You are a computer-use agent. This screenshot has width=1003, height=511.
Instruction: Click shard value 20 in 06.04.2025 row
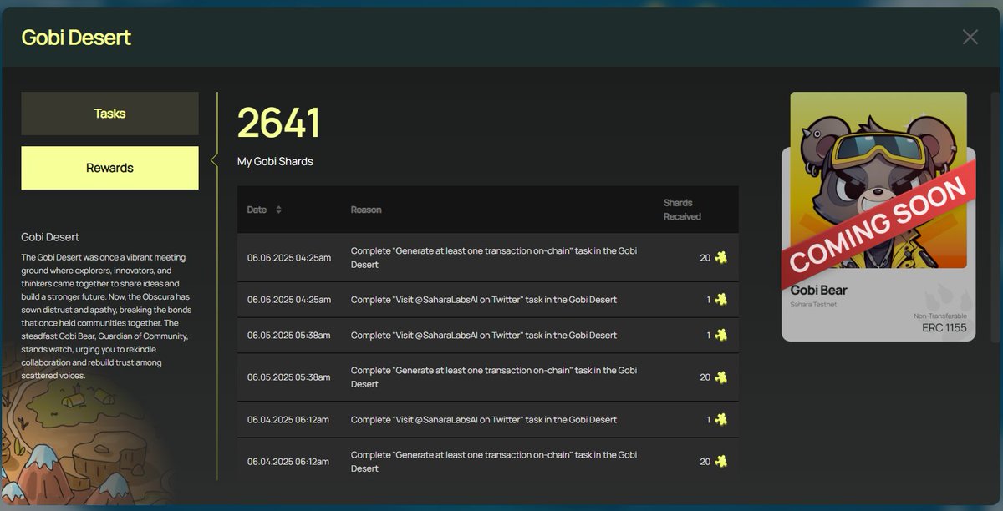pyautogui.click(x=705, y=461)
